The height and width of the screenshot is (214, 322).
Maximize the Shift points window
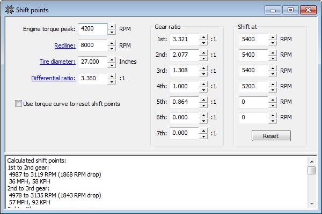pos(290,10)
